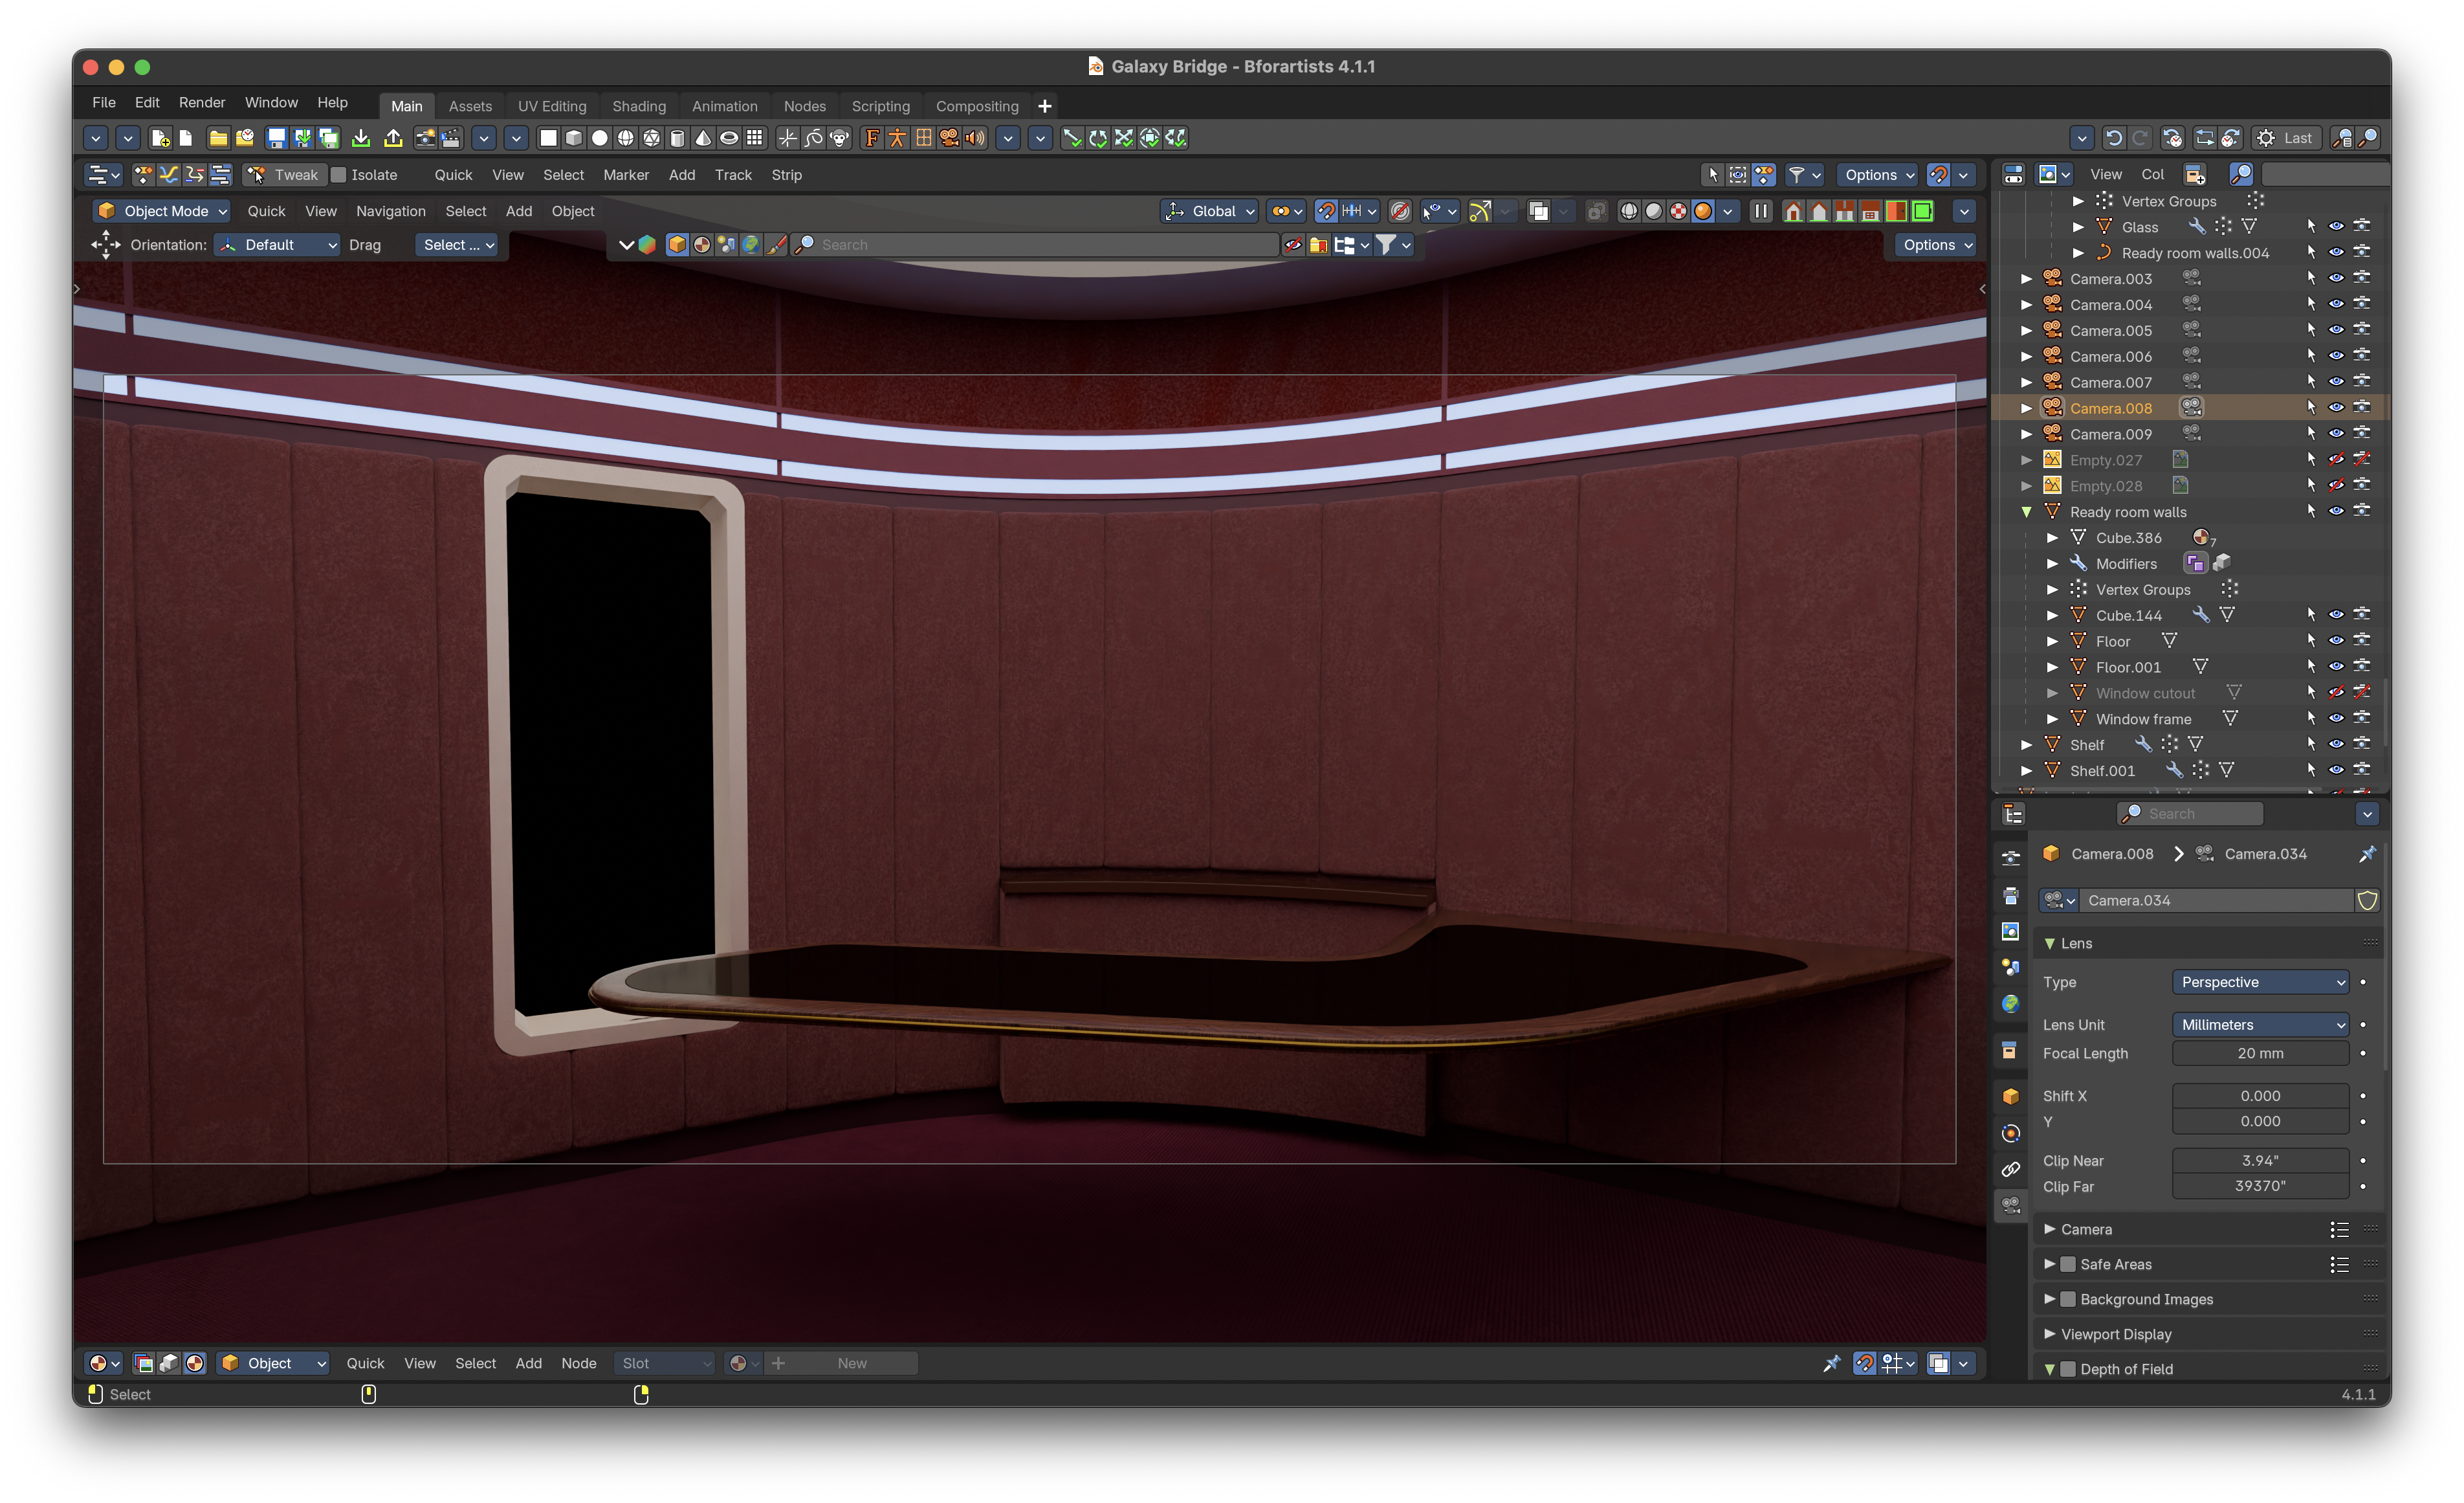Enable the Safe Areas checkbox
This screenshot has height=1503, width=2464.
pyautogui.click(x=2068, y=1265)
